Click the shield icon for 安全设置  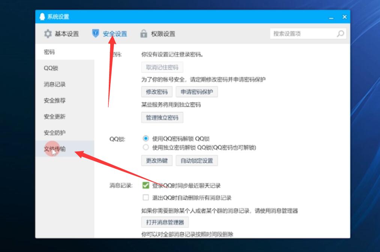click(x=96, y=33)
